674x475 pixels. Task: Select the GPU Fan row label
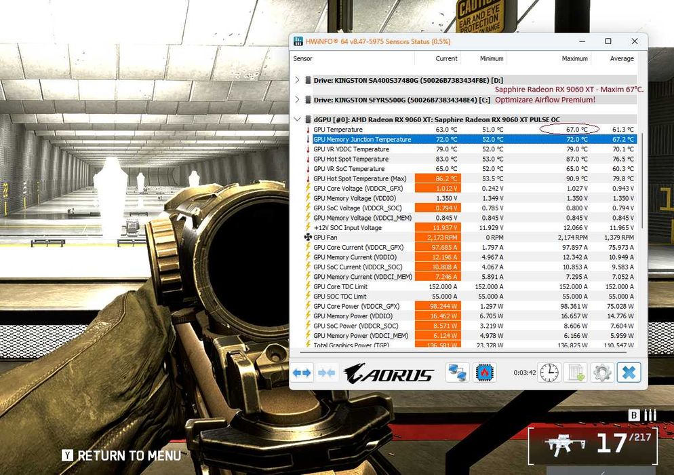pos(325,237)
